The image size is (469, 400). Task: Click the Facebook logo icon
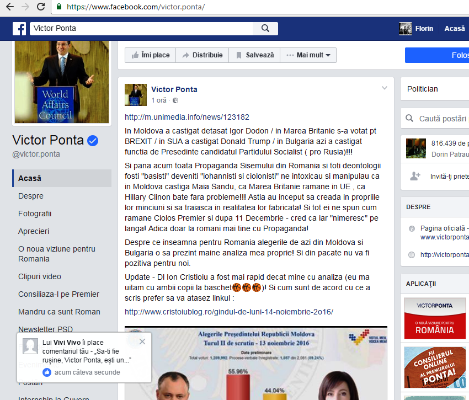coord(19,29)
